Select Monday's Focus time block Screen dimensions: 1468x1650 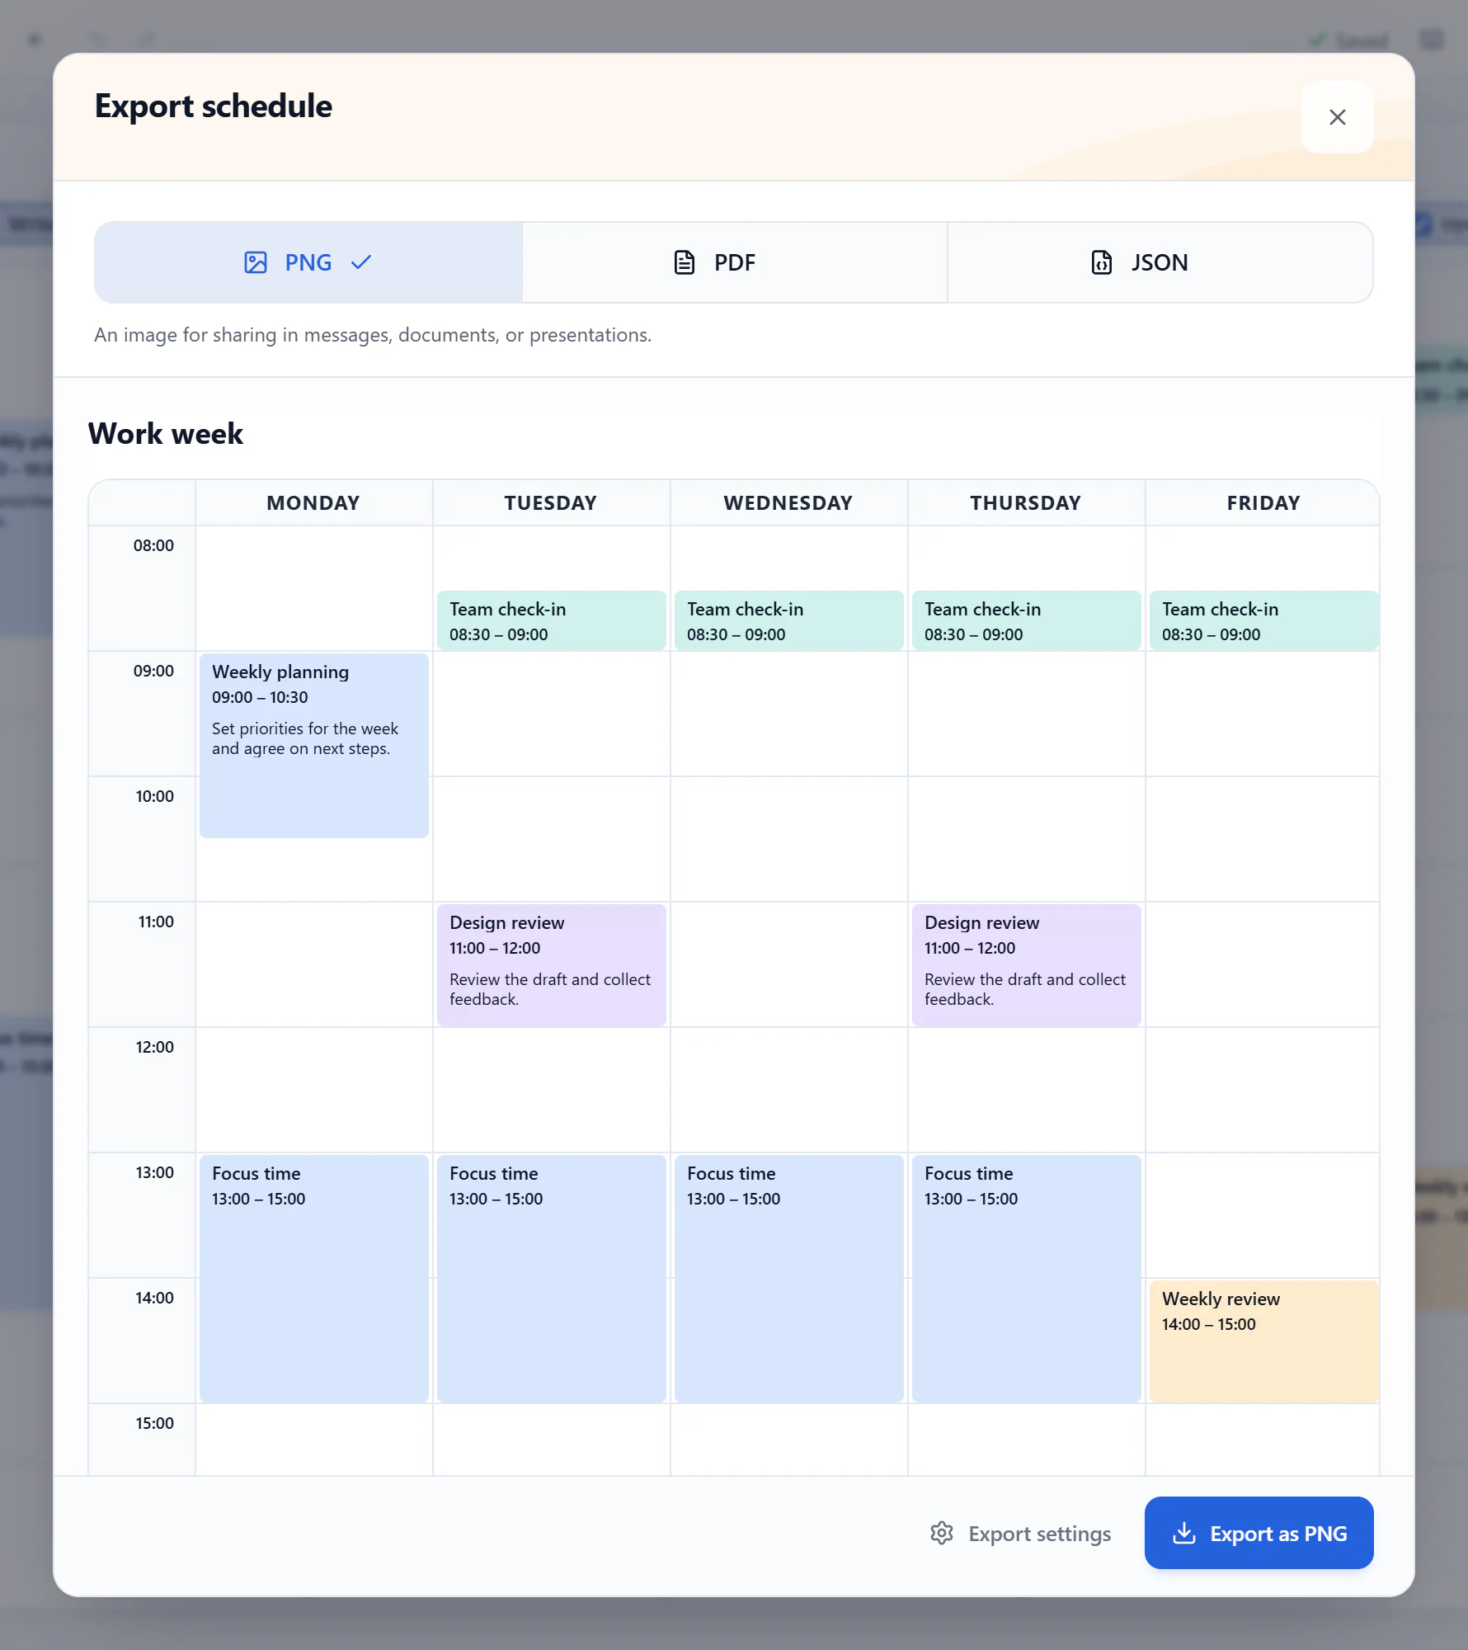click(314, 1279)
